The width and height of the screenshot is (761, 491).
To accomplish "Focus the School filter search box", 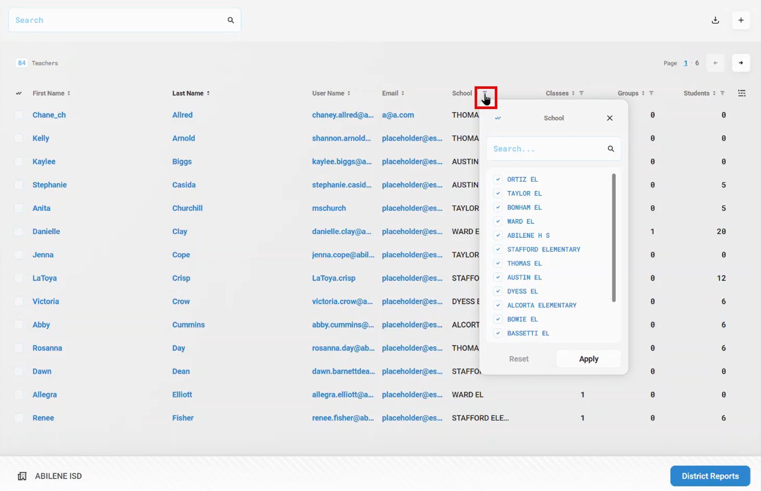I will click(x=554, y=149).
